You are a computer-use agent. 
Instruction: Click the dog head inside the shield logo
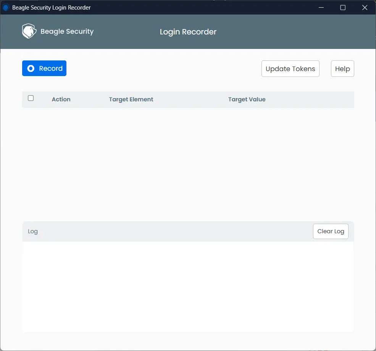click(x=29, y=31)
